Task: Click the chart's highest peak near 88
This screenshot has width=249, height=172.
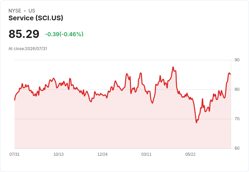Action: pyautogui.click(x=173, y=67)
